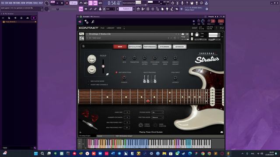The height and width of the screenshot is (157, 280).
Task: Click the link chain icon in toolbar
Action: (x=95, y=9)
